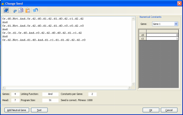This screenshot has width=183, height=115.
Task: Click the gene line starting Or.Or.d1.Or.d0
Action: 42,33
